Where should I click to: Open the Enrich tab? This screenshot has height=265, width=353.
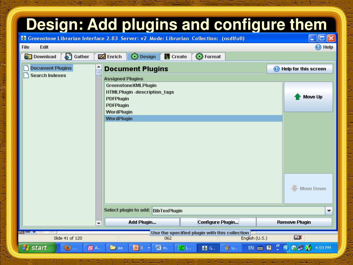coord(110,57)
